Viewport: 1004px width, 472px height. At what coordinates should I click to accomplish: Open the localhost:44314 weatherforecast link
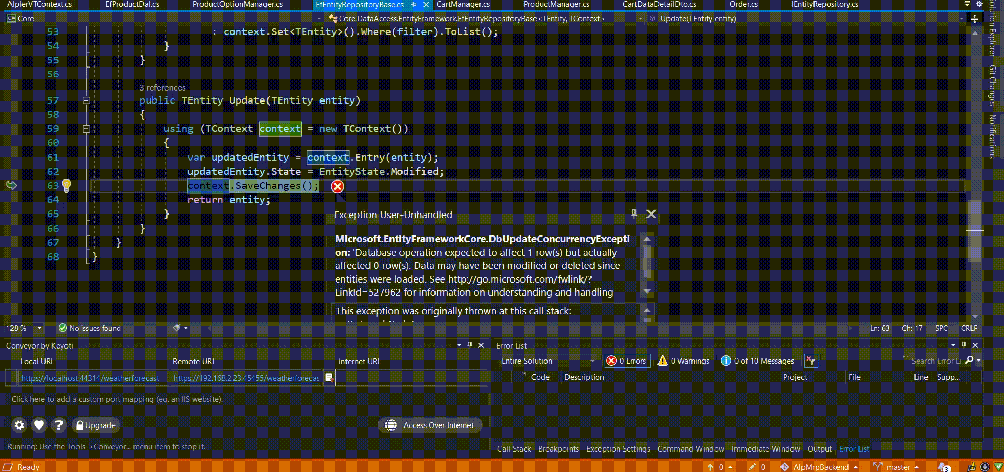pos(90,378)
